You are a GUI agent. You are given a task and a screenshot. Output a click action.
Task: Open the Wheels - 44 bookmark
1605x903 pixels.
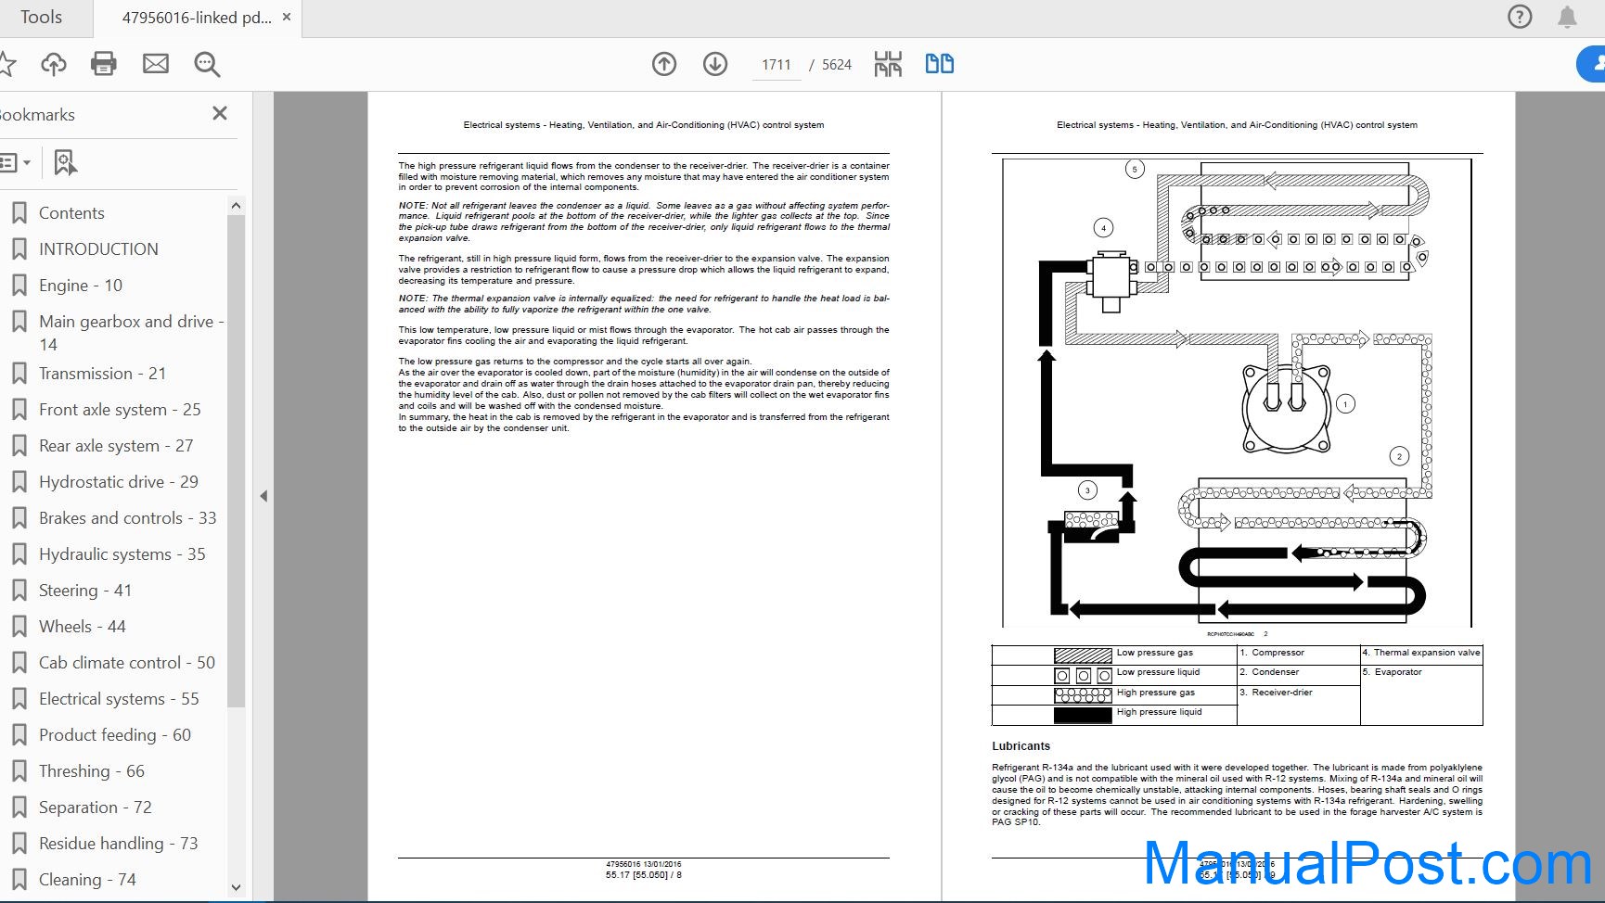point(83,627)
